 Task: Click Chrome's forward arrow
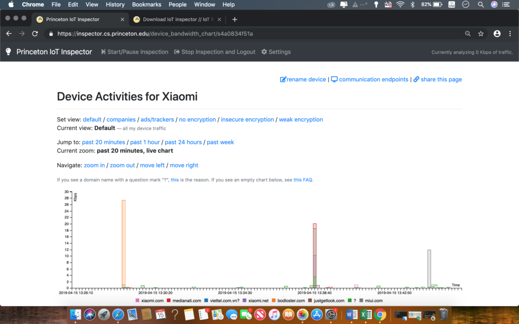click(x=22, y=34)
